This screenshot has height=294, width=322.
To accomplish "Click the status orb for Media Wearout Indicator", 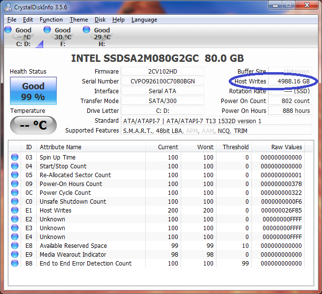I will [x=15, y=254].
